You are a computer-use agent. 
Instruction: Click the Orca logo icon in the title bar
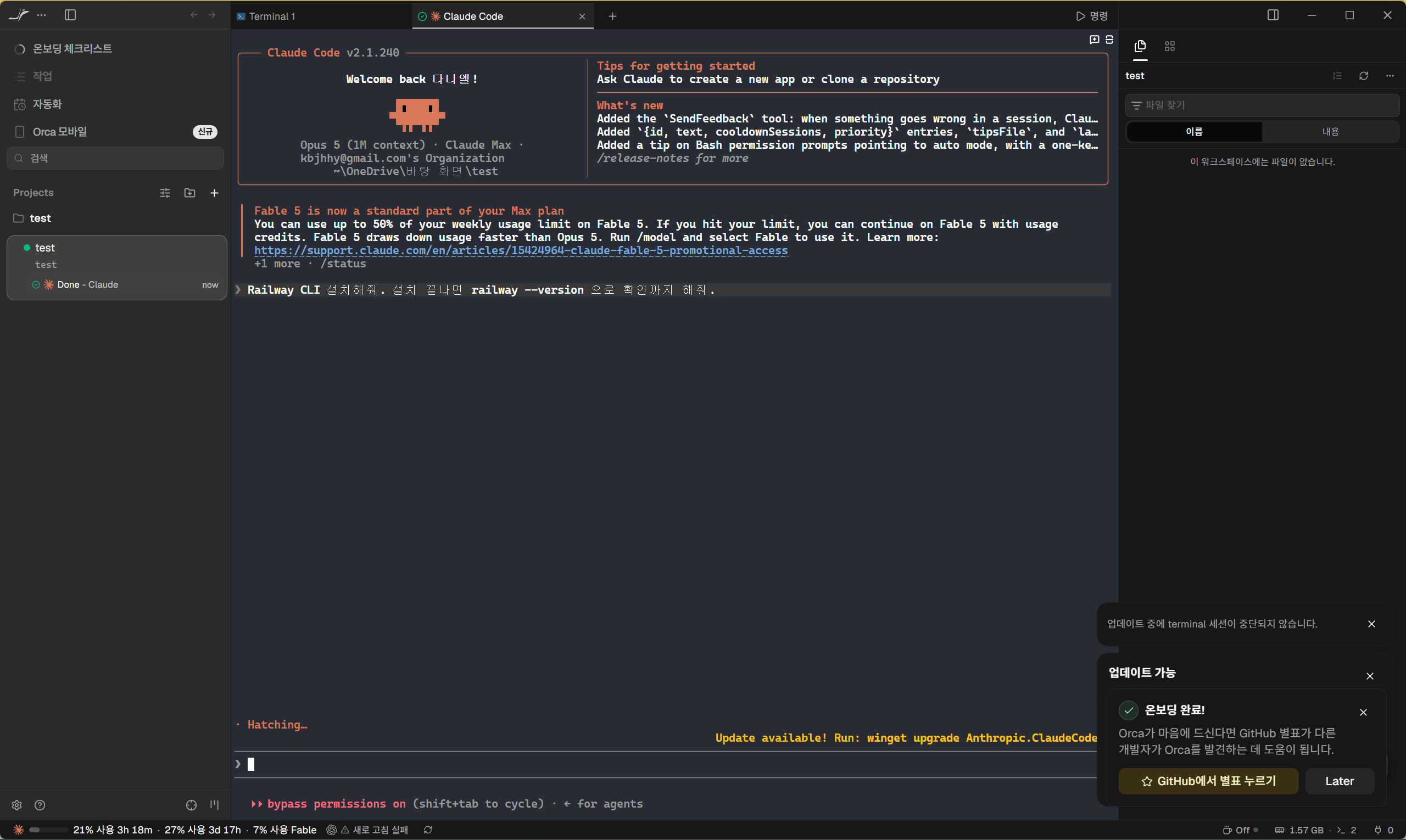[x=19, y=15]
